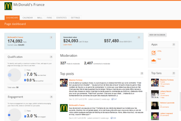Click the 0.0 % are qualified figure
The width and height of the screenshot is (181, 121).
click(35, 80)
